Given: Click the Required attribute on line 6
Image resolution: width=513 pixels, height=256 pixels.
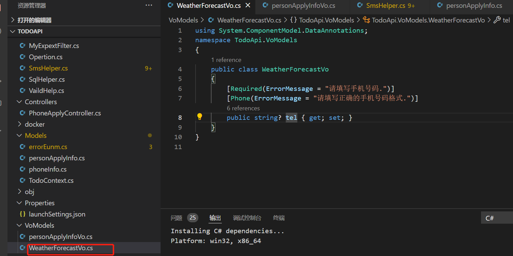Looking at the screenshot, I should 246,89.
